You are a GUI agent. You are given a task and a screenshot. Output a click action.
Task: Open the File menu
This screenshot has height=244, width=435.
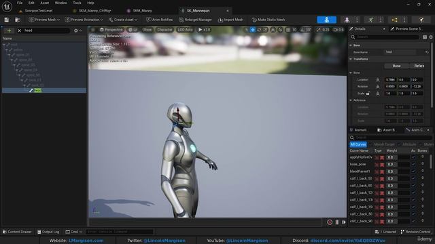point(20,3)
